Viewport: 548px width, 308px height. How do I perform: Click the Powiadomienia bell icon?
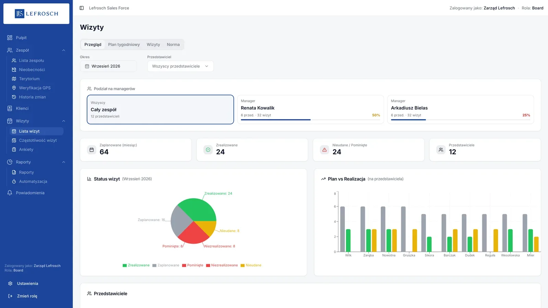tap(10, 193)
